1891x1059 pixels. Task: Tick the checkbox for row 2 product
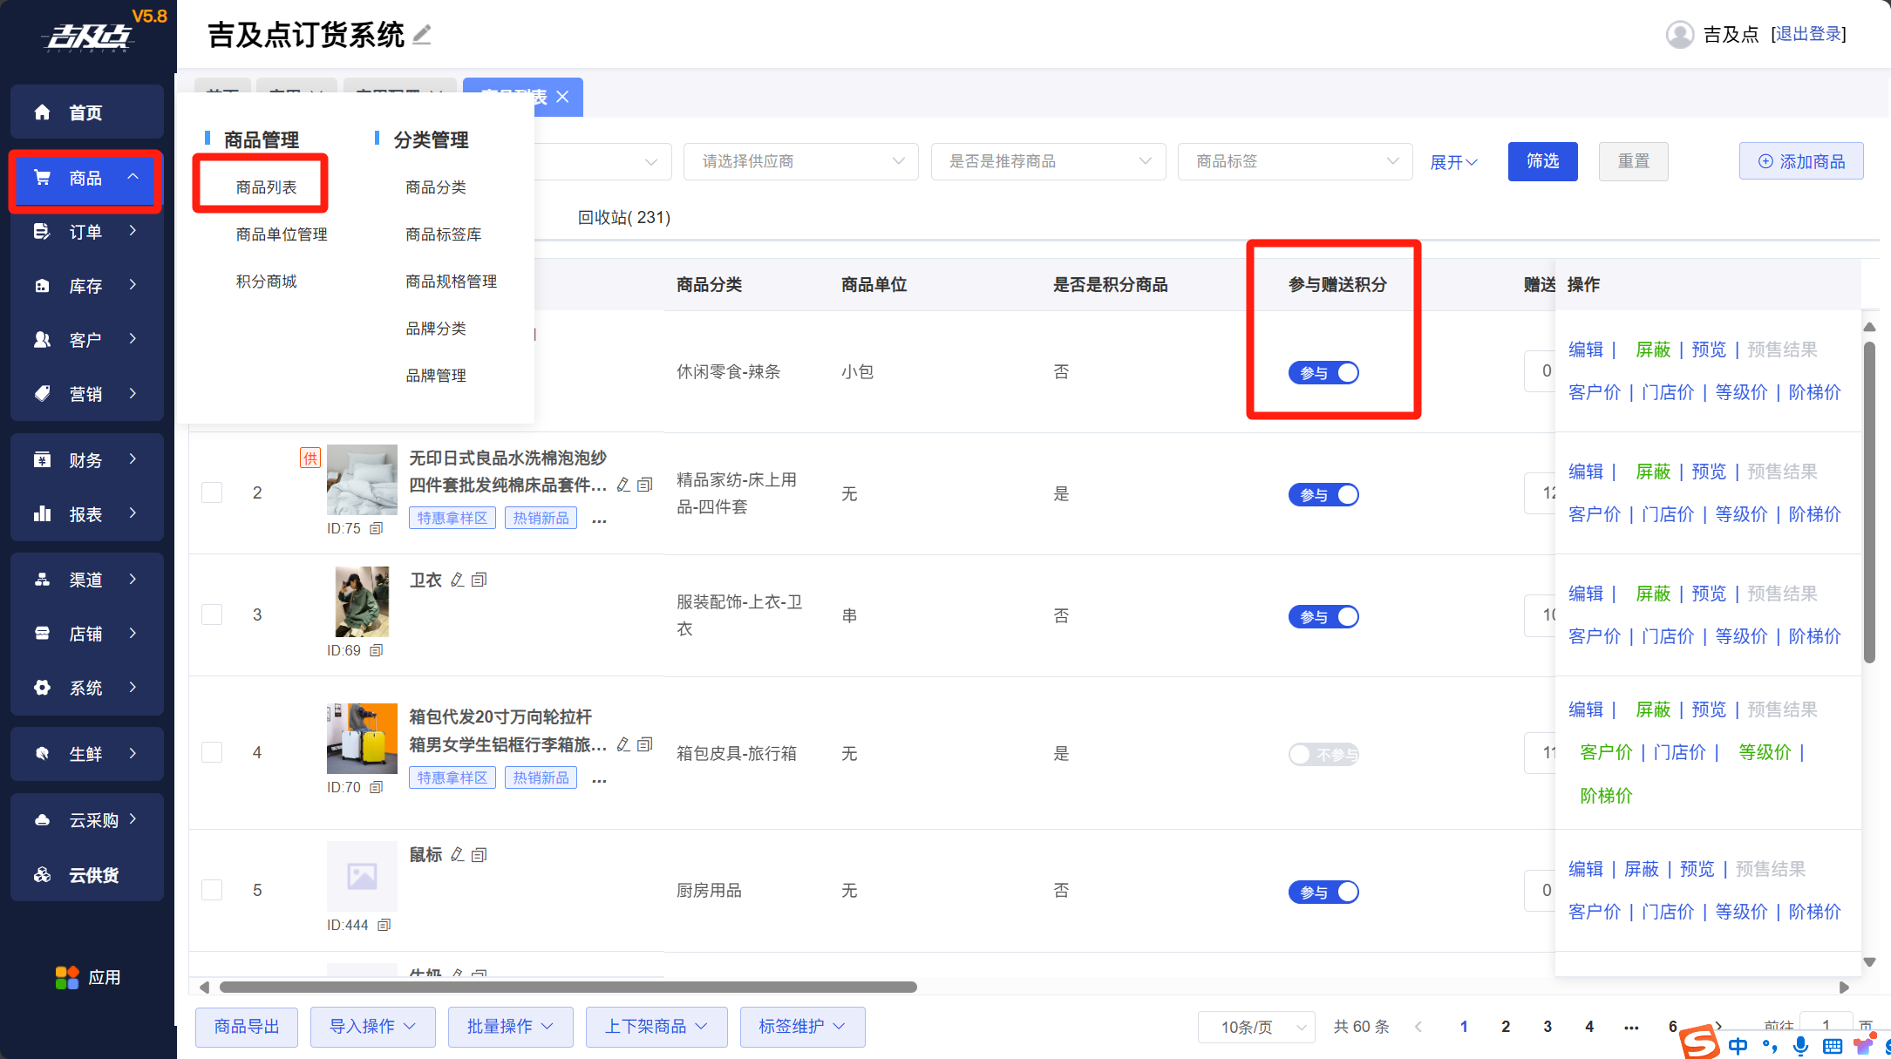tap(212, 492)
